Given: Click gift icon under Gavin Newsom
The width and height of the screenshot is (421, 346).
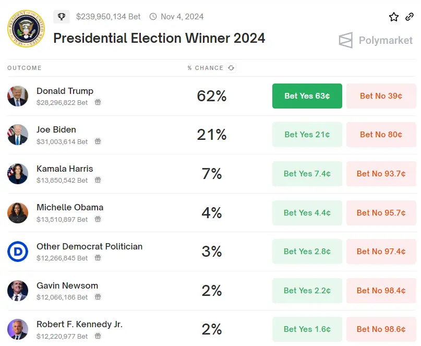Looking at the screenshot, I should click(98, 297).
